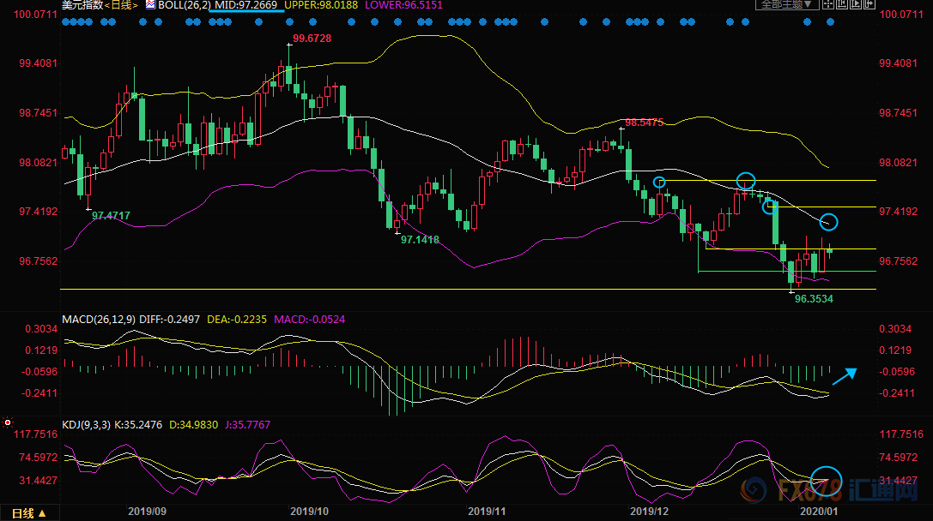Select the blue circle annotation in KDJ panel
Viewport: 933px width, 521px height.
827,479
